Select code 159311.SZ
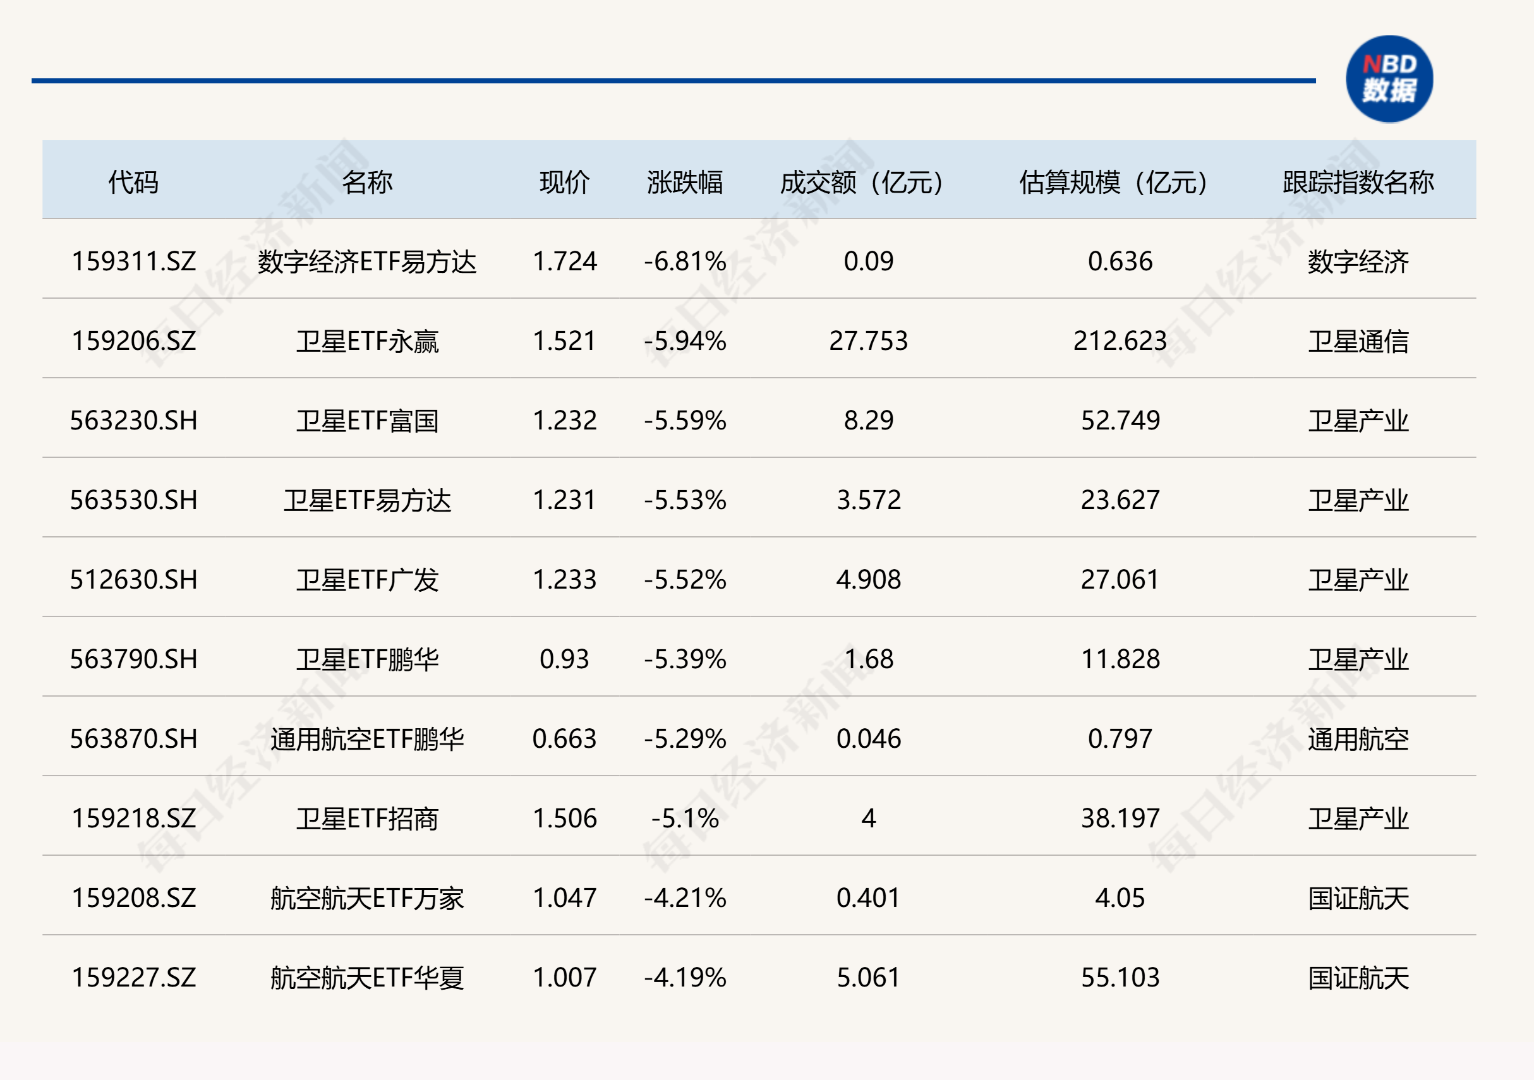 pyautogui.click(x=133, y=261)
